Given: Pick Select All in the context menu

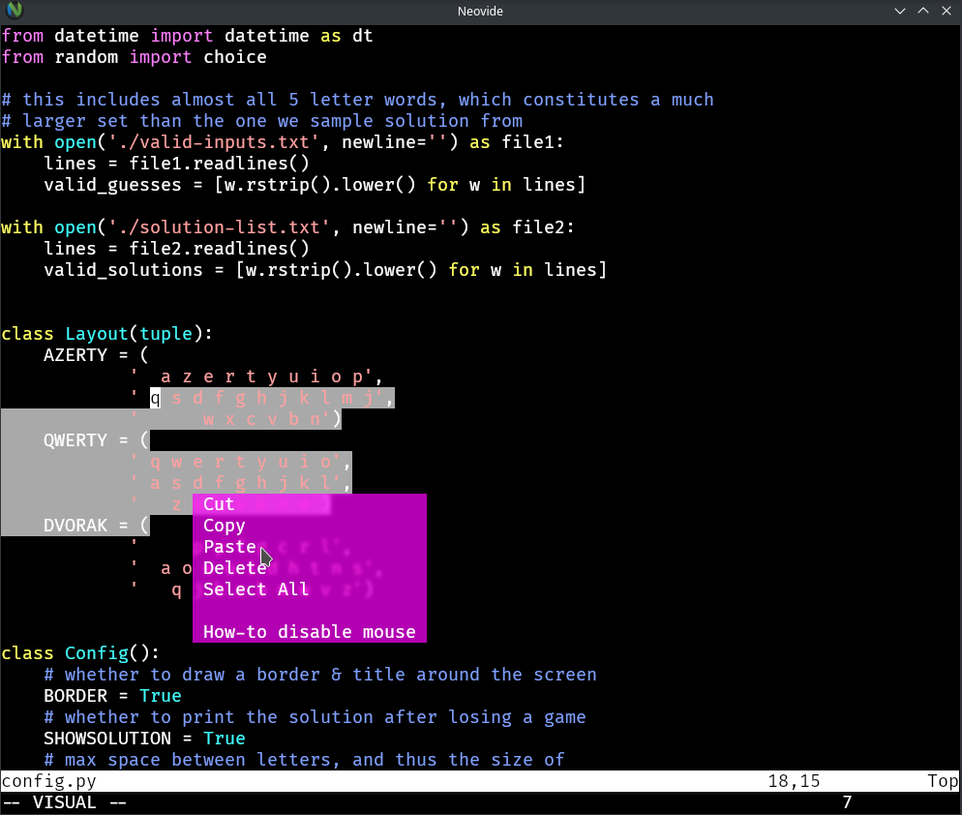Looking at the screenshot, I should point(256,589).
